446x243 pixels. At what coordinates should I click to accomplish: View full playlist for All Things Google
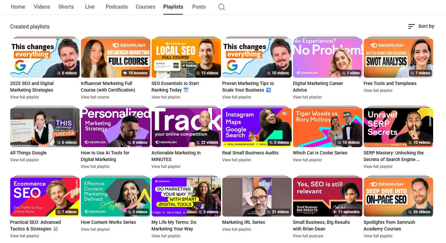click(24, 160)
